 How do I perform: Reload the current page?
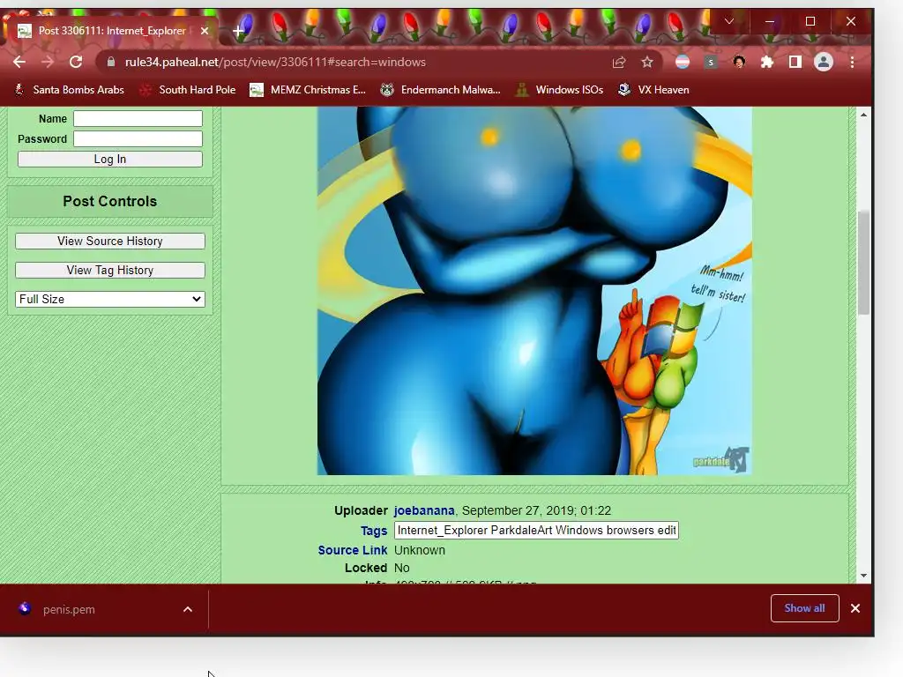pyautogui.click(x=76, y=63)
